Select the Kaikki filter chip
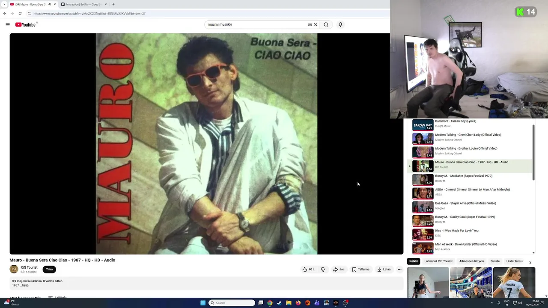The height and width of the screenshot is (308, 548). tap(414, 261)
